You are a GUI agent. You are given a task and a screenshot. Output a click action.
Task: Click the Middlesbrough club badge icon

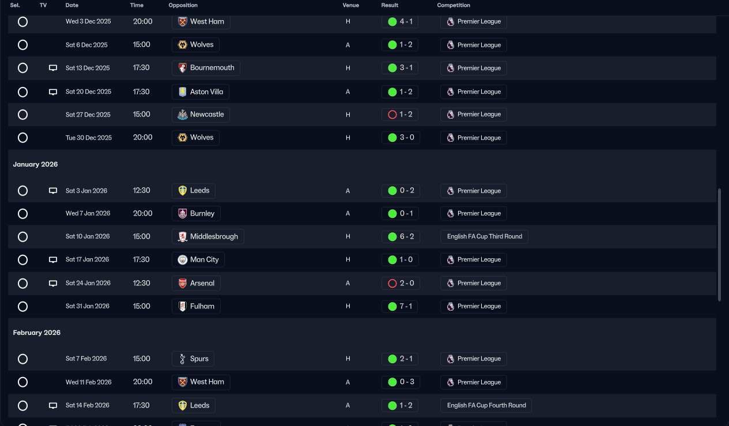pyautogui.click(x=183, y=237)
